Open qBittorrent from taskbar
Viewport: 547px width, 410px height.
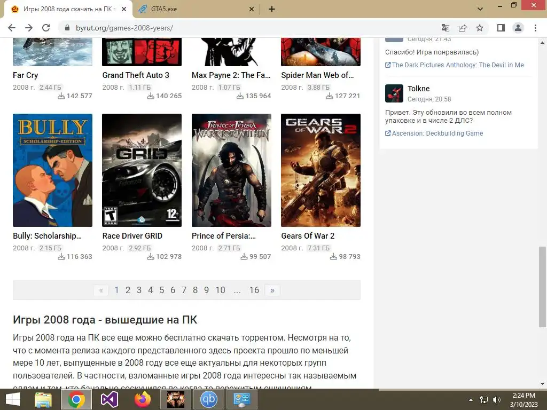pyautogui.click(x=209, y=399)
